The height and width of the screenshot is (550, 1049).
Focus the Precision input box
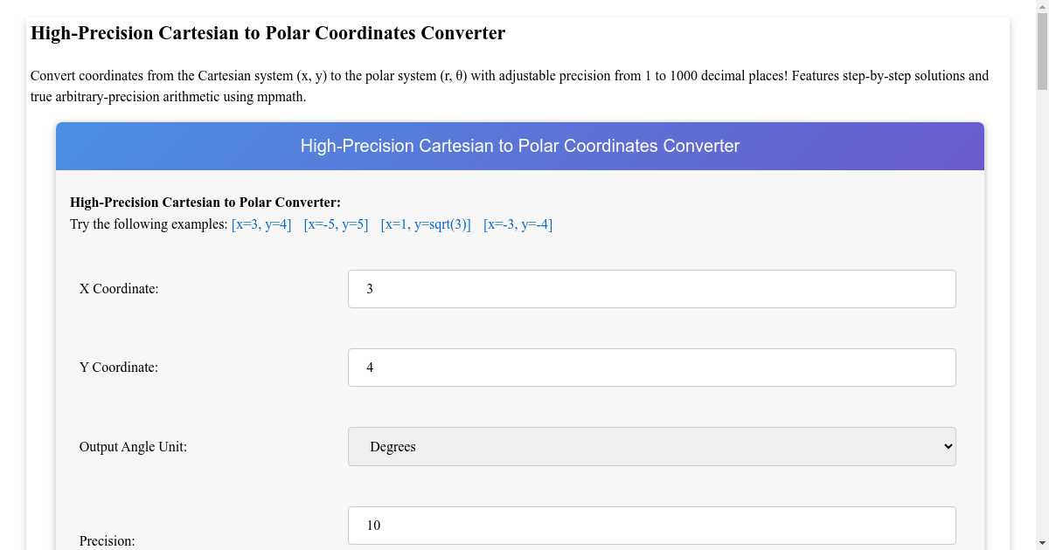[651, 526]
